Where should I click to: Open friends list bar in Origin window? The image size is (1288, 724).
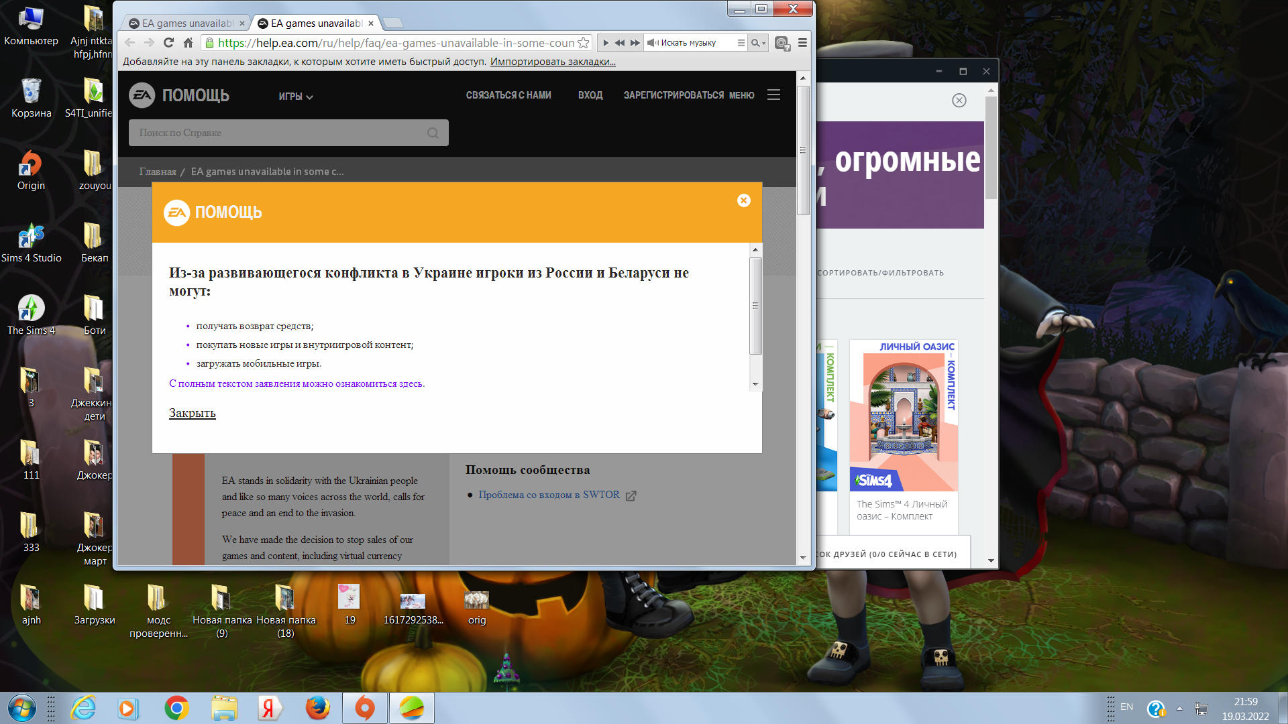(893, 554)
